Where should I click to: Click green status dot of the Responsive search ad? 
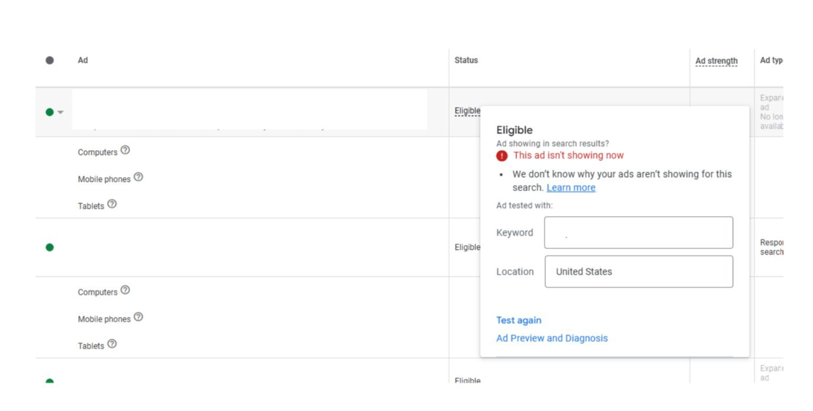50,247
